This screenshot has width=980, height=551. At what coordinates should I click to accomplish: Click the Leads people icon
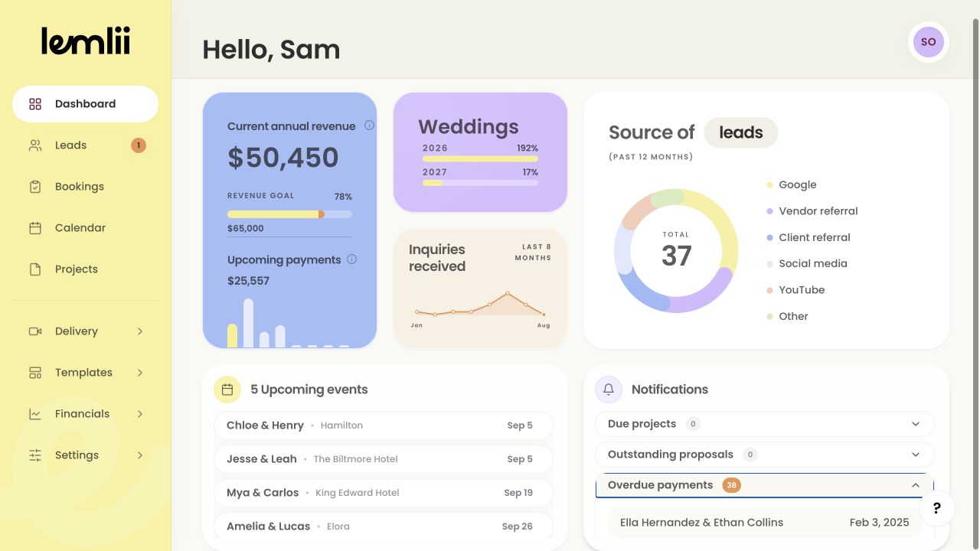[x=35, y=145]
